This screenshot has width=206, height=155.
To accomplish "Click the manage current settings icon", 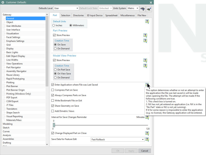I will [149, 9].
